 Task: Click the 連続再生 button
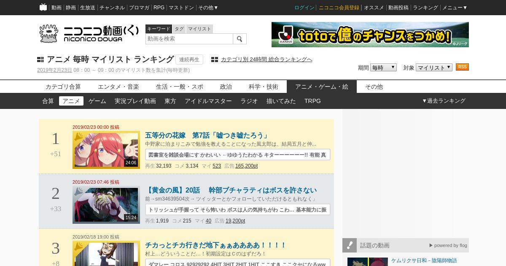point(189,60)
